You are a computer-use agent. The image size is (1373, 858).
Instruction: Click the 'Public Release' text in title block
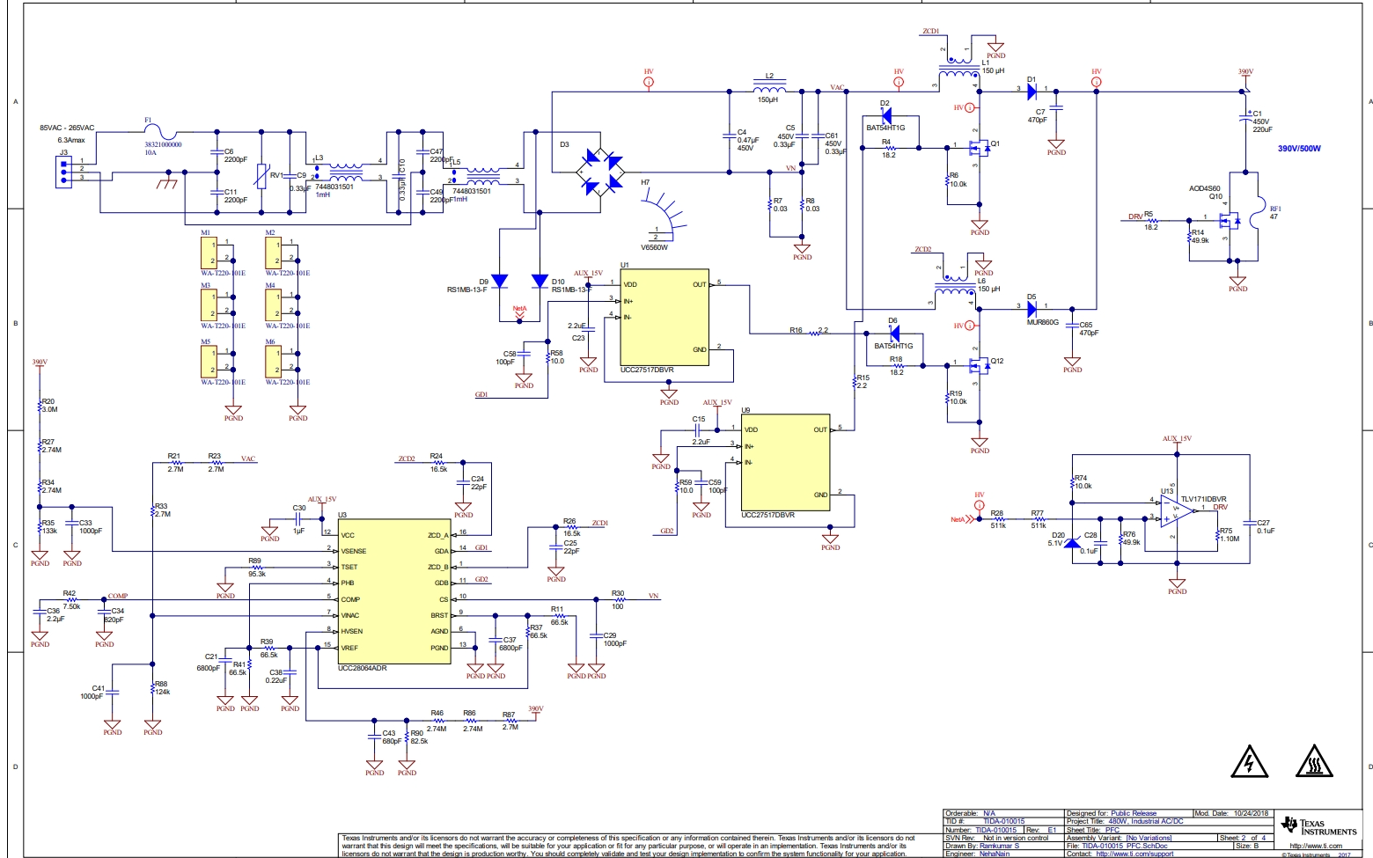(1134, 813)
